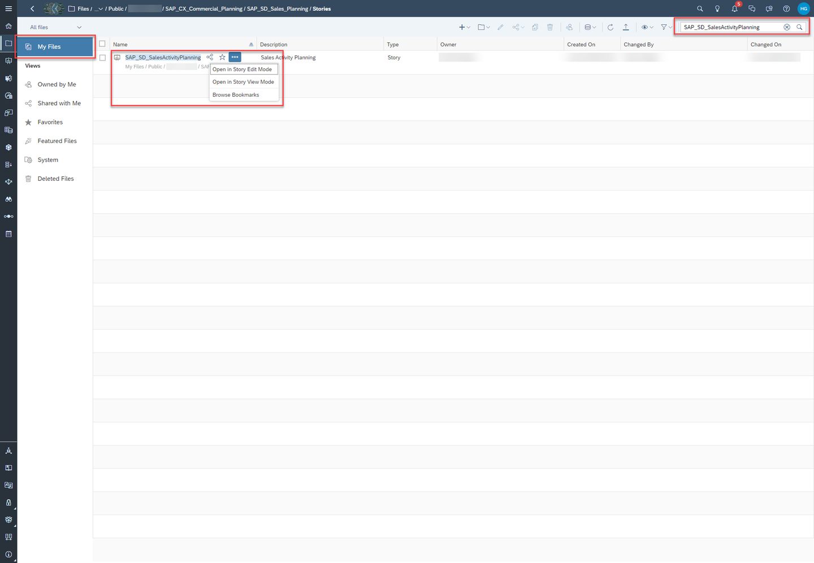Toggle sort arrow on the Name column

point(251,44)
